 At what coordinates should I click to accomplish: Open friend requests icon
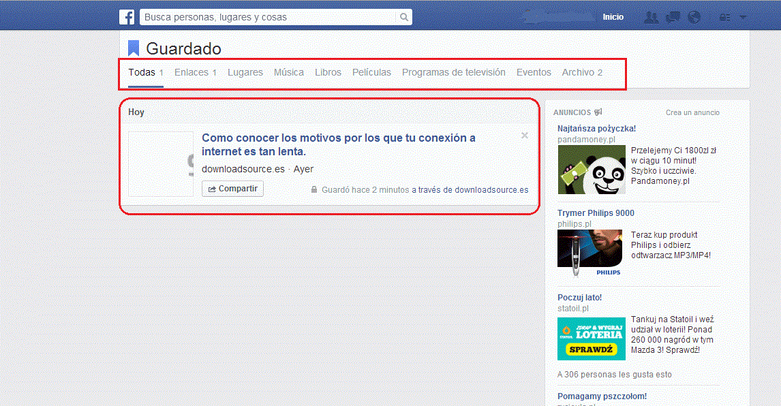(x=651, y=18)
